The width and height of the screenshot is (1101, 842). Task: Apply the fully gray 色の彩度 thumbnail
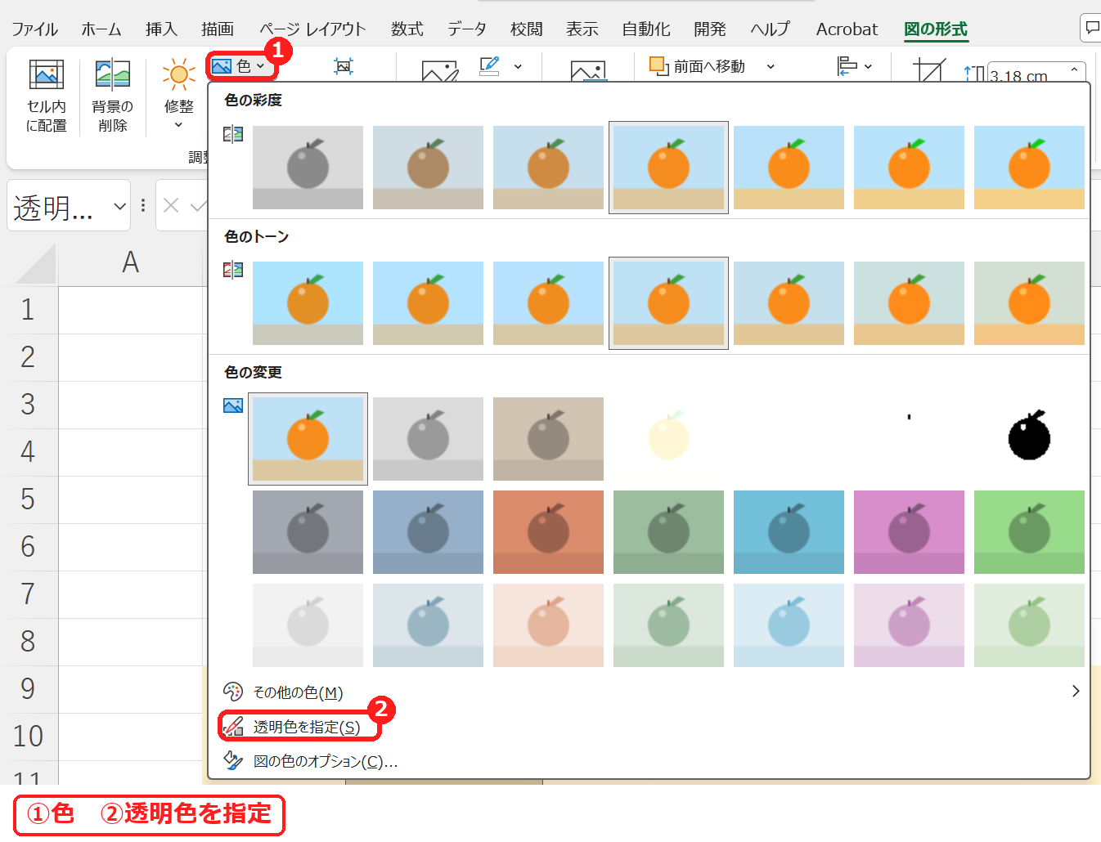pyautogui.click(x=308, y=168)
